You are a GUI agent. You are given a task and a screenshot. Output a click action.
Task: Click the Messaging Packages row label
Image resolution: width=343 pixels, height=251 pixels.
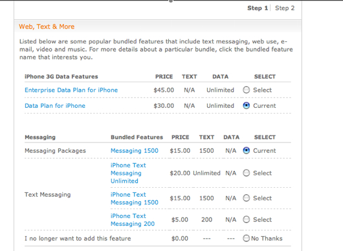(55, 151)
